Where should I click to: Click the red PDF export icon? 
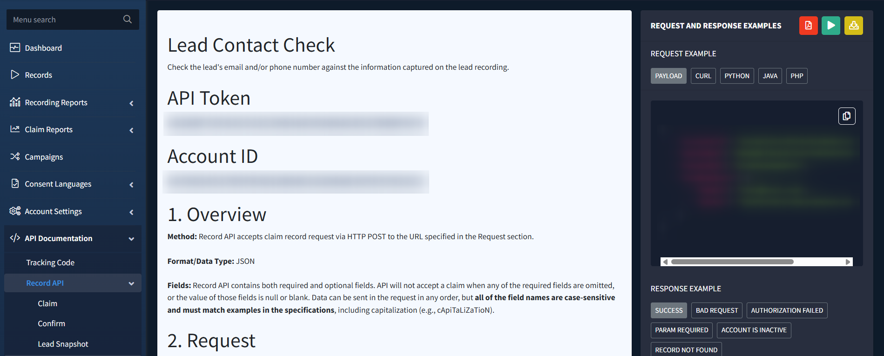click(808, 26)
